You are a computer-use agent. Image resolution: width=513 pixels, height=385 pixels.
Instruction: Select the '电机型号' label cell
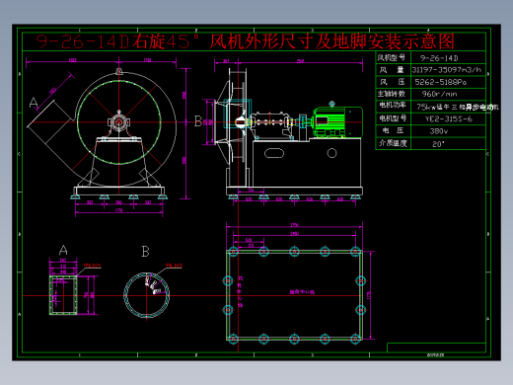pyautogui.click(x=393, y=118)
